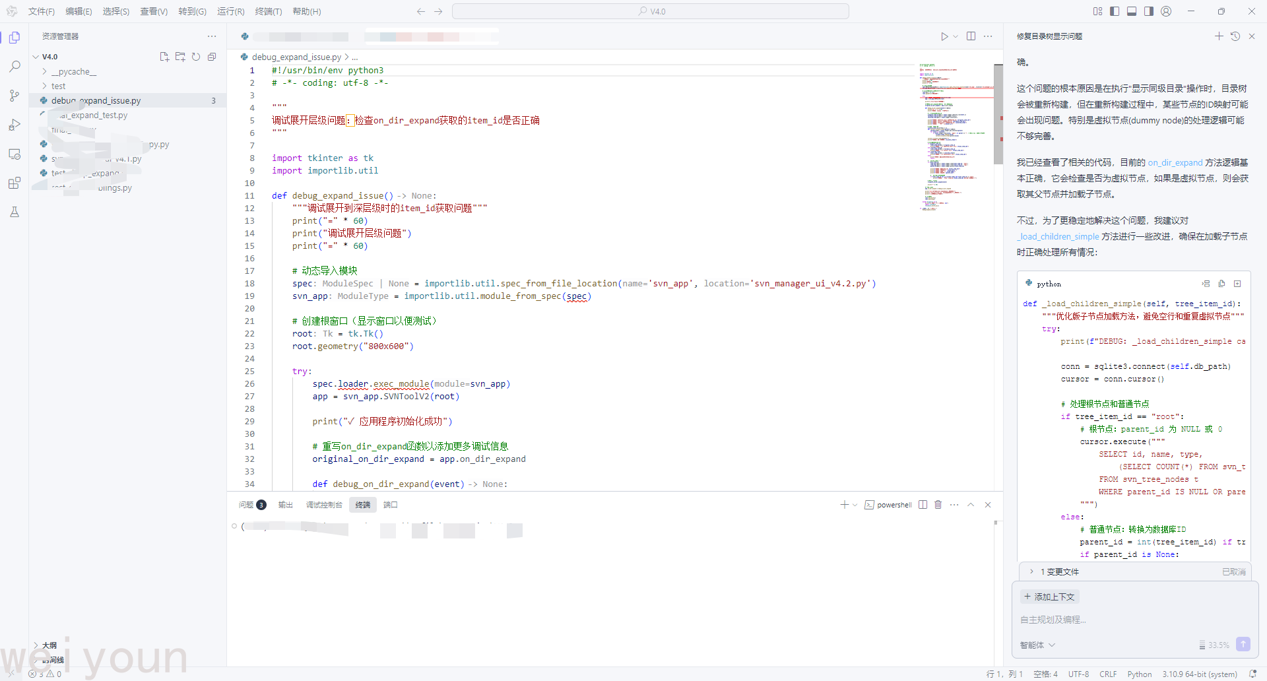Open Run and Debug view
1267x681 pixels.
click(x=15, y=125)
